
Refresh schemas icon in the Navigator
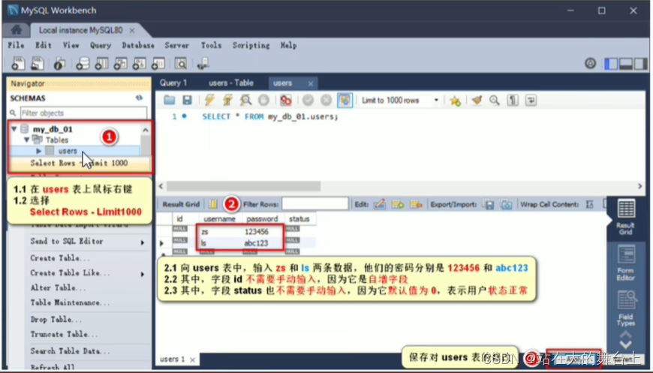coord(139,98)
